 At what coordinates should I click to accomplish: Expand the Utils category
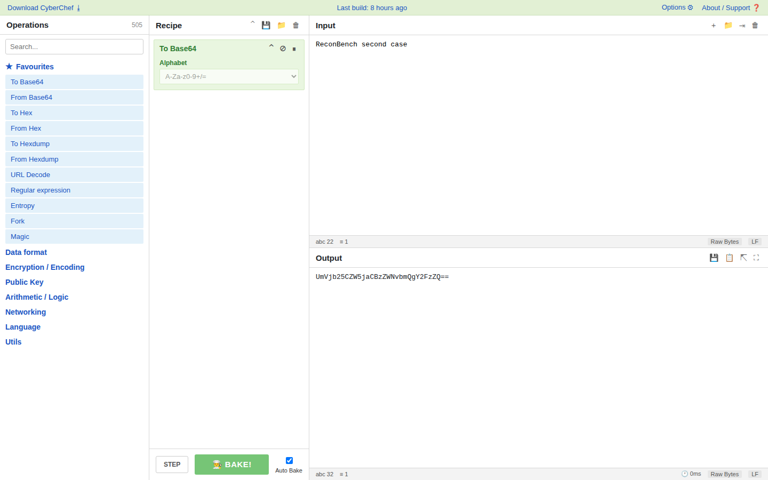[x=13, y=342]
